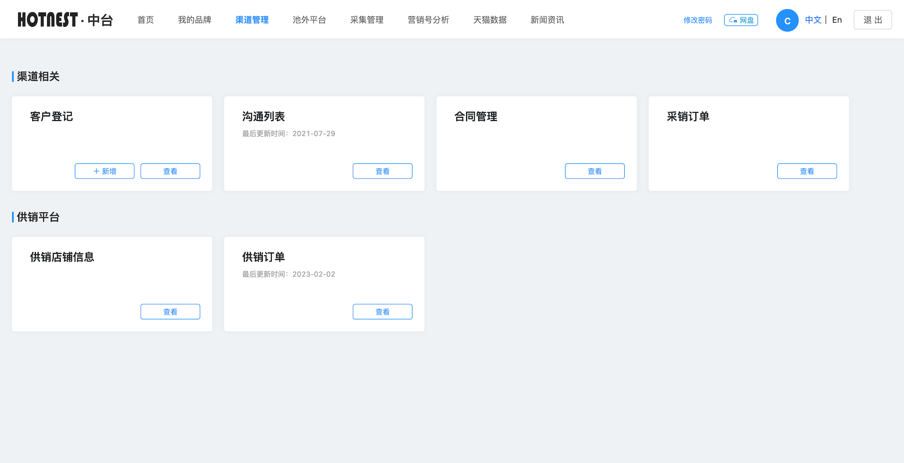Click 新增 in the 客户登记 card
The height and width of the screenshot is (463, 904).
[x=105, y=171]
